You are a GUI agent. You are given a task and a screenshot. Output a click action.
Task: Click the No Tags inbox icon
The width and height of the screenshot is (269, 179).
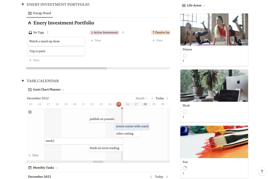(x=30, y=32)
